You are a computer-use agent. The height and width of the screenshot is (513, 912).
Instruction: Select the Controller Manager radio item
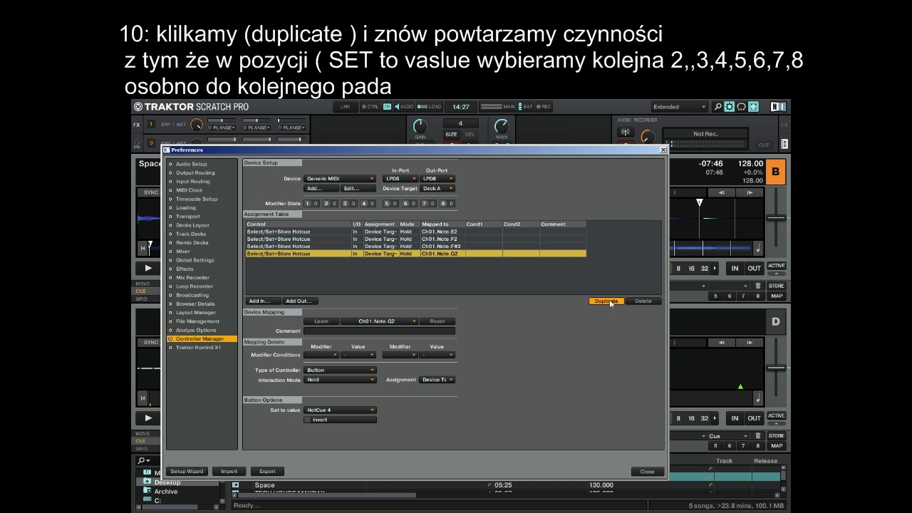(202, 339)
